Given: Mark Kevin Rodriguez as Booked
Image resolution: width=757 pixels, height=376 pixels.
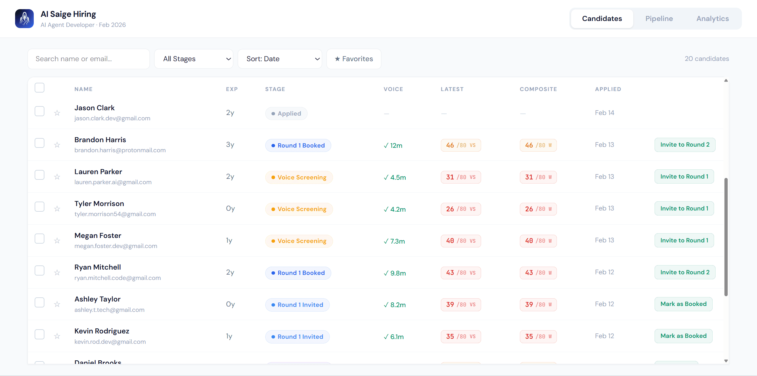Looking at the screenshot, I should (x=683, y=336).
